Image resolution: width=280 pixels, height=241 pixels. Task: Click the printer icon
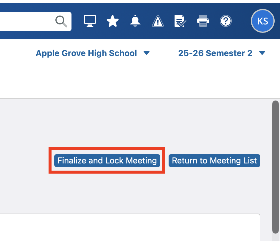(x=203, y=21)
